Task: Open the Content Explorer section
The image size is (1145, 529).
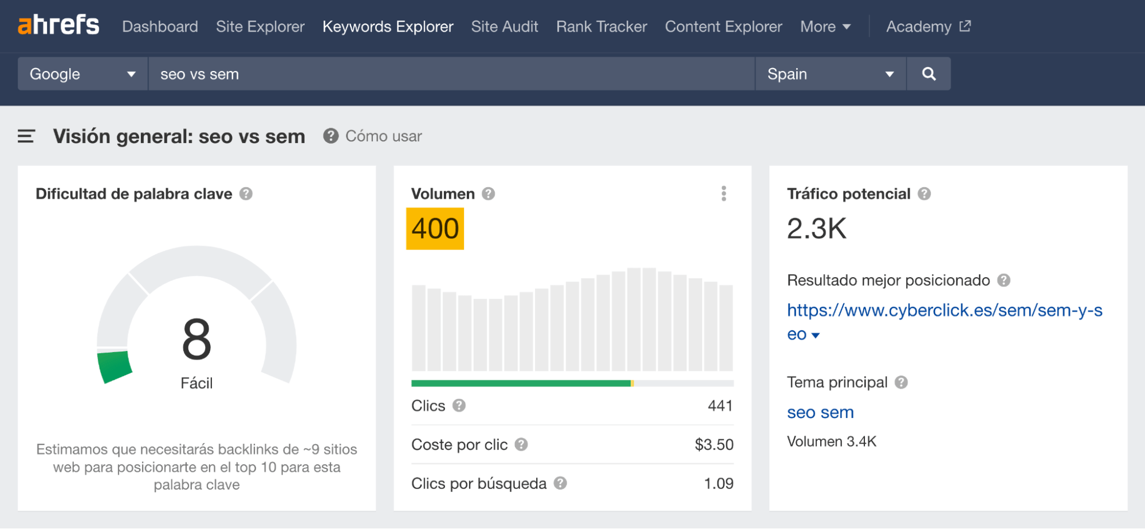Action: (x=723, y=26)
